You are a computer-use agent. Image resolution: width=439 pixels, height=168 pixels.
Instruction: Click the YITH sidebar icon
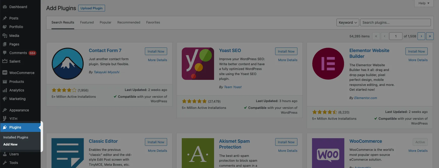pos(5,118)
